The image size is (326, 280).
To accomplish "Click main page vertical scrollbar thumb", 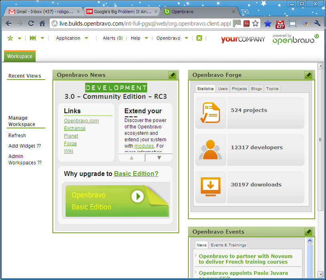I will (x=320, y=140).
